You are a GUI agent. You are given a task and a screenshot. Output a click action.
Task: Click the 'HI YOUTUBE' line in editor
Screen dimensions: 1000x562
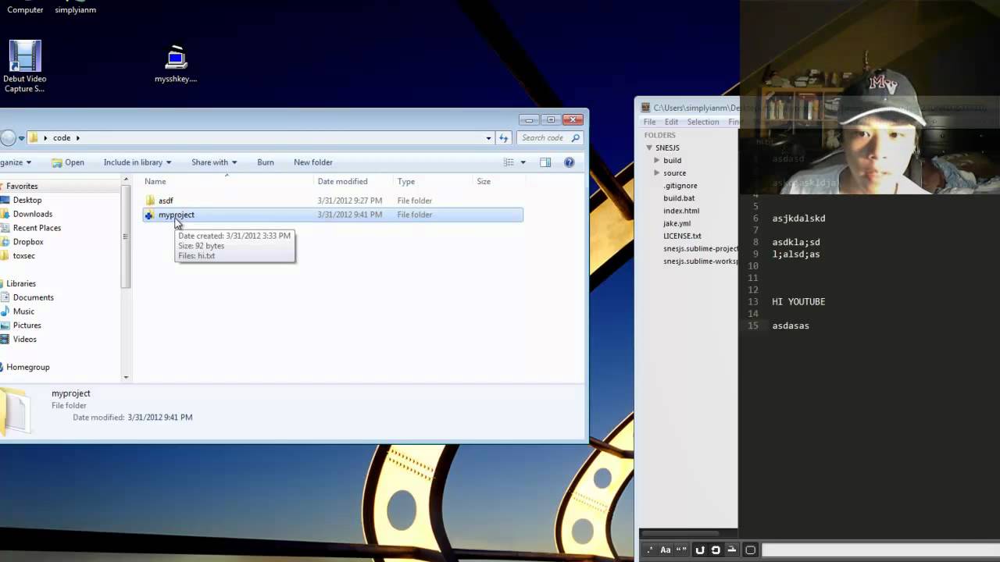(x=798, y=302)
